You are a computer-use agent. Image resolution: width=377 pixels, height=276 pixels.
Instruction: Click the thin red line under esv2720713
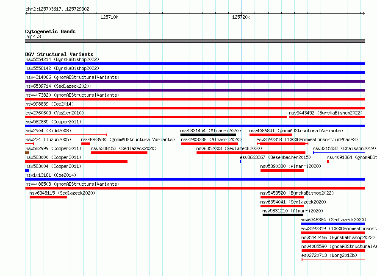[333, 259]
